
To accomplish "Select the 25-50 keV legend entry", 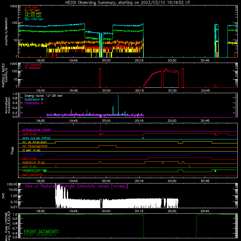I will 33,16.
